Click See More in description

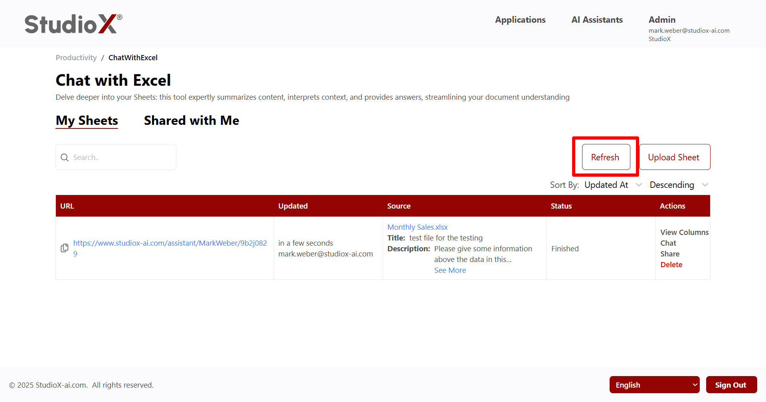450,270
